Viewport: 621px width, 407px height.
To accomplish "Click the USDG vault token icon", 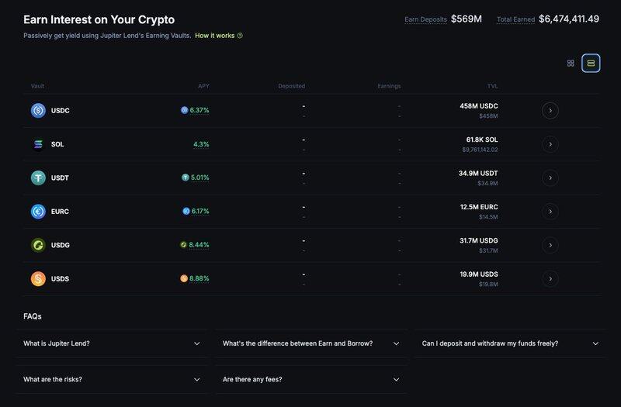I will [x=38, y=245].
